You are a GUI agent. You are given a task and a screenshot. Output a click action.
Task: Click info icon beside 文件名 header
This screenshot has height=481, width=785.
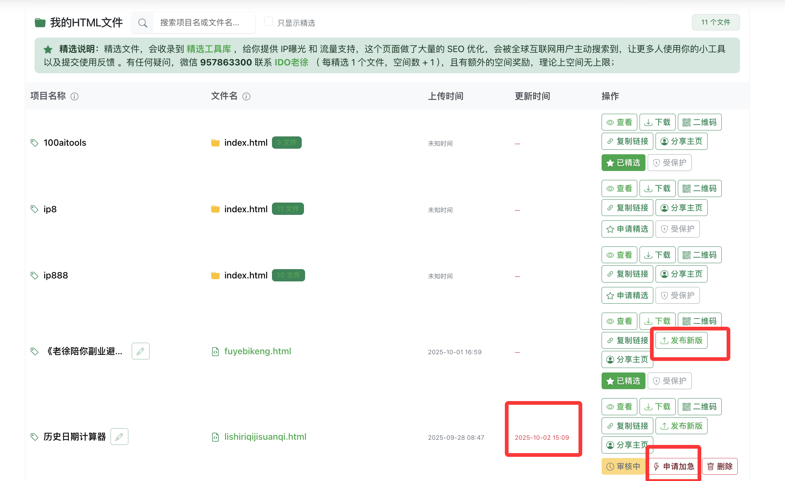click(246, 97)
